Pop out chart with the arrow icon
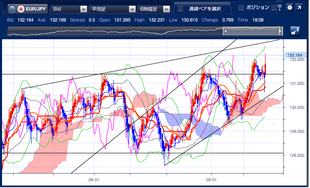This screenshot has height=188, width=310. 299,8
